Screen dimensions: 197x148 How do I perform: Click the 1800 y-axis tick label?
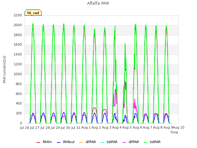pyautogui.click(x=18, y=35)
